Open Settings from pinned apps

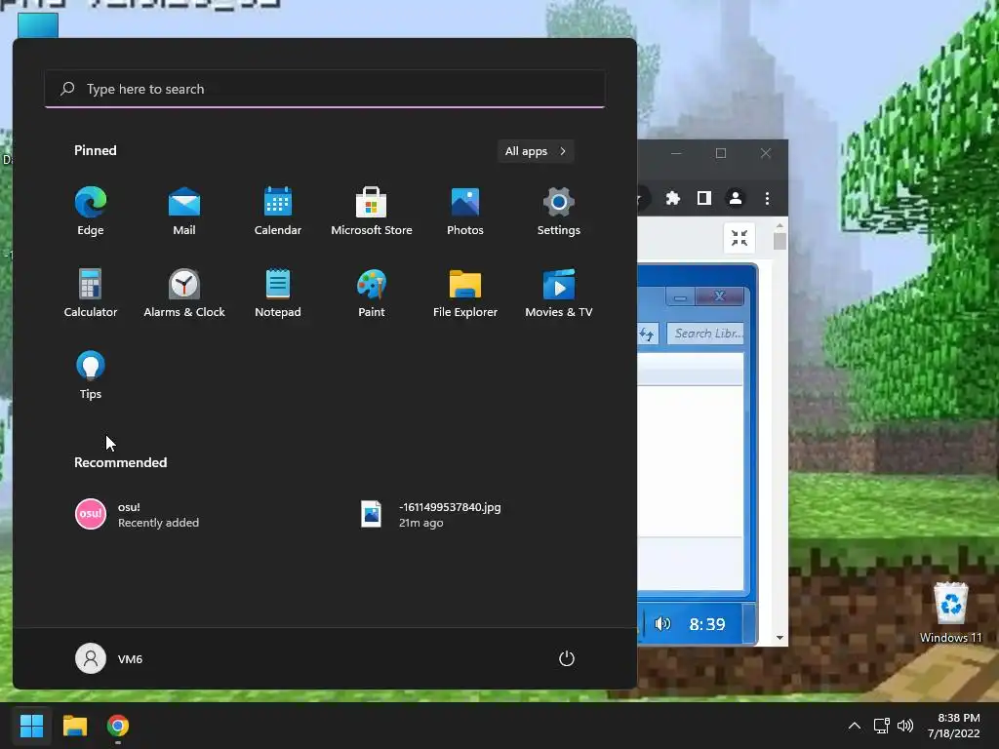[559, 212]
